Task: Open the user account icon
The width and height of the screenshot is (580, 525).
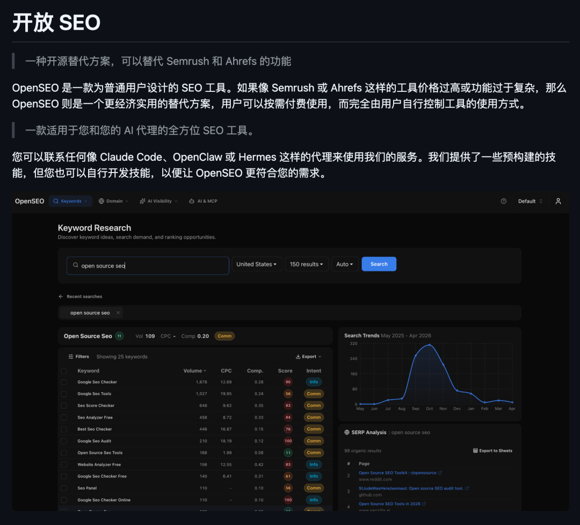Action: [x=558, y=201]
